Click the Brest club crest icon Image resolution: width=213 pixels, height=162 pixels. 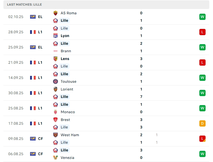pos(55,120)
